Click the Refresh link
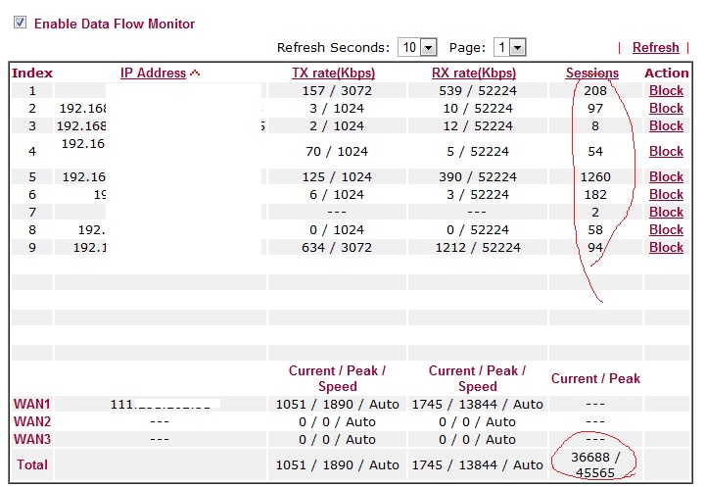This screenshot has height=487, width=706. (655, 47)
